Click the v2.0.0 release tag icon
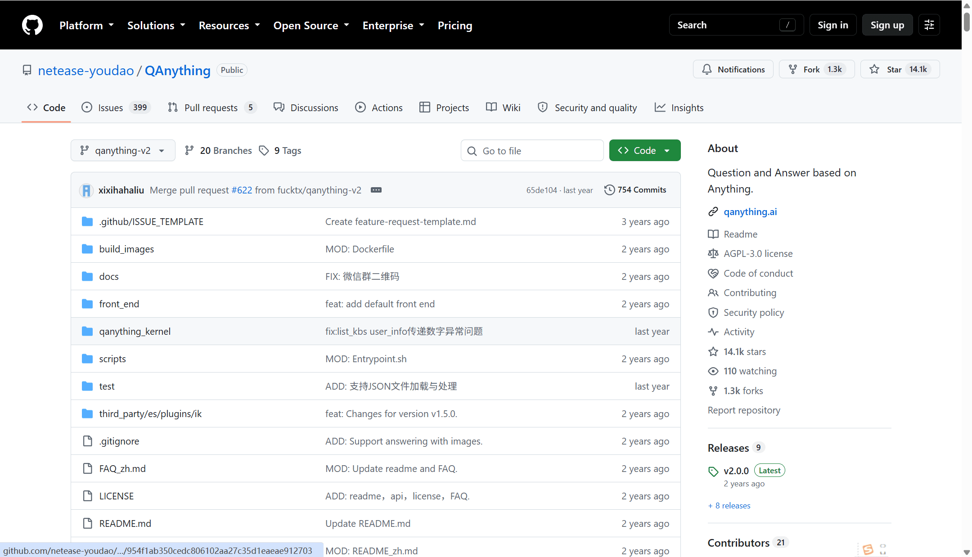972x557 pixels. pyautogui.click(x=713, y=471)
